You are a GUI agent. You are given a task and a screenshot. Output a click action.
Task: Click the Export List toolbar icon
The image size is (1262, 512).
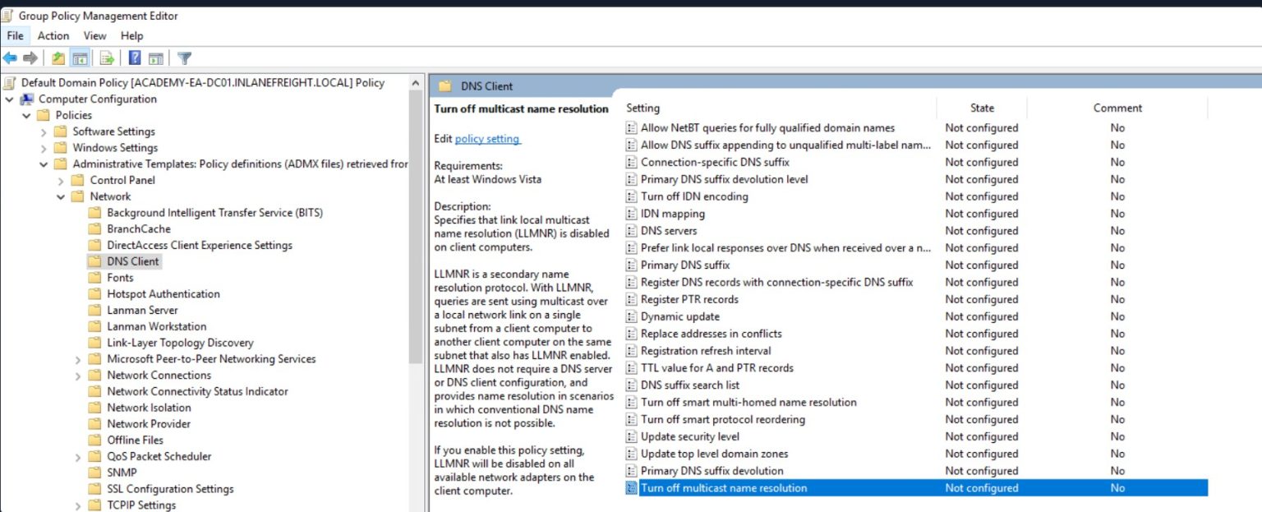coord(107,58)
